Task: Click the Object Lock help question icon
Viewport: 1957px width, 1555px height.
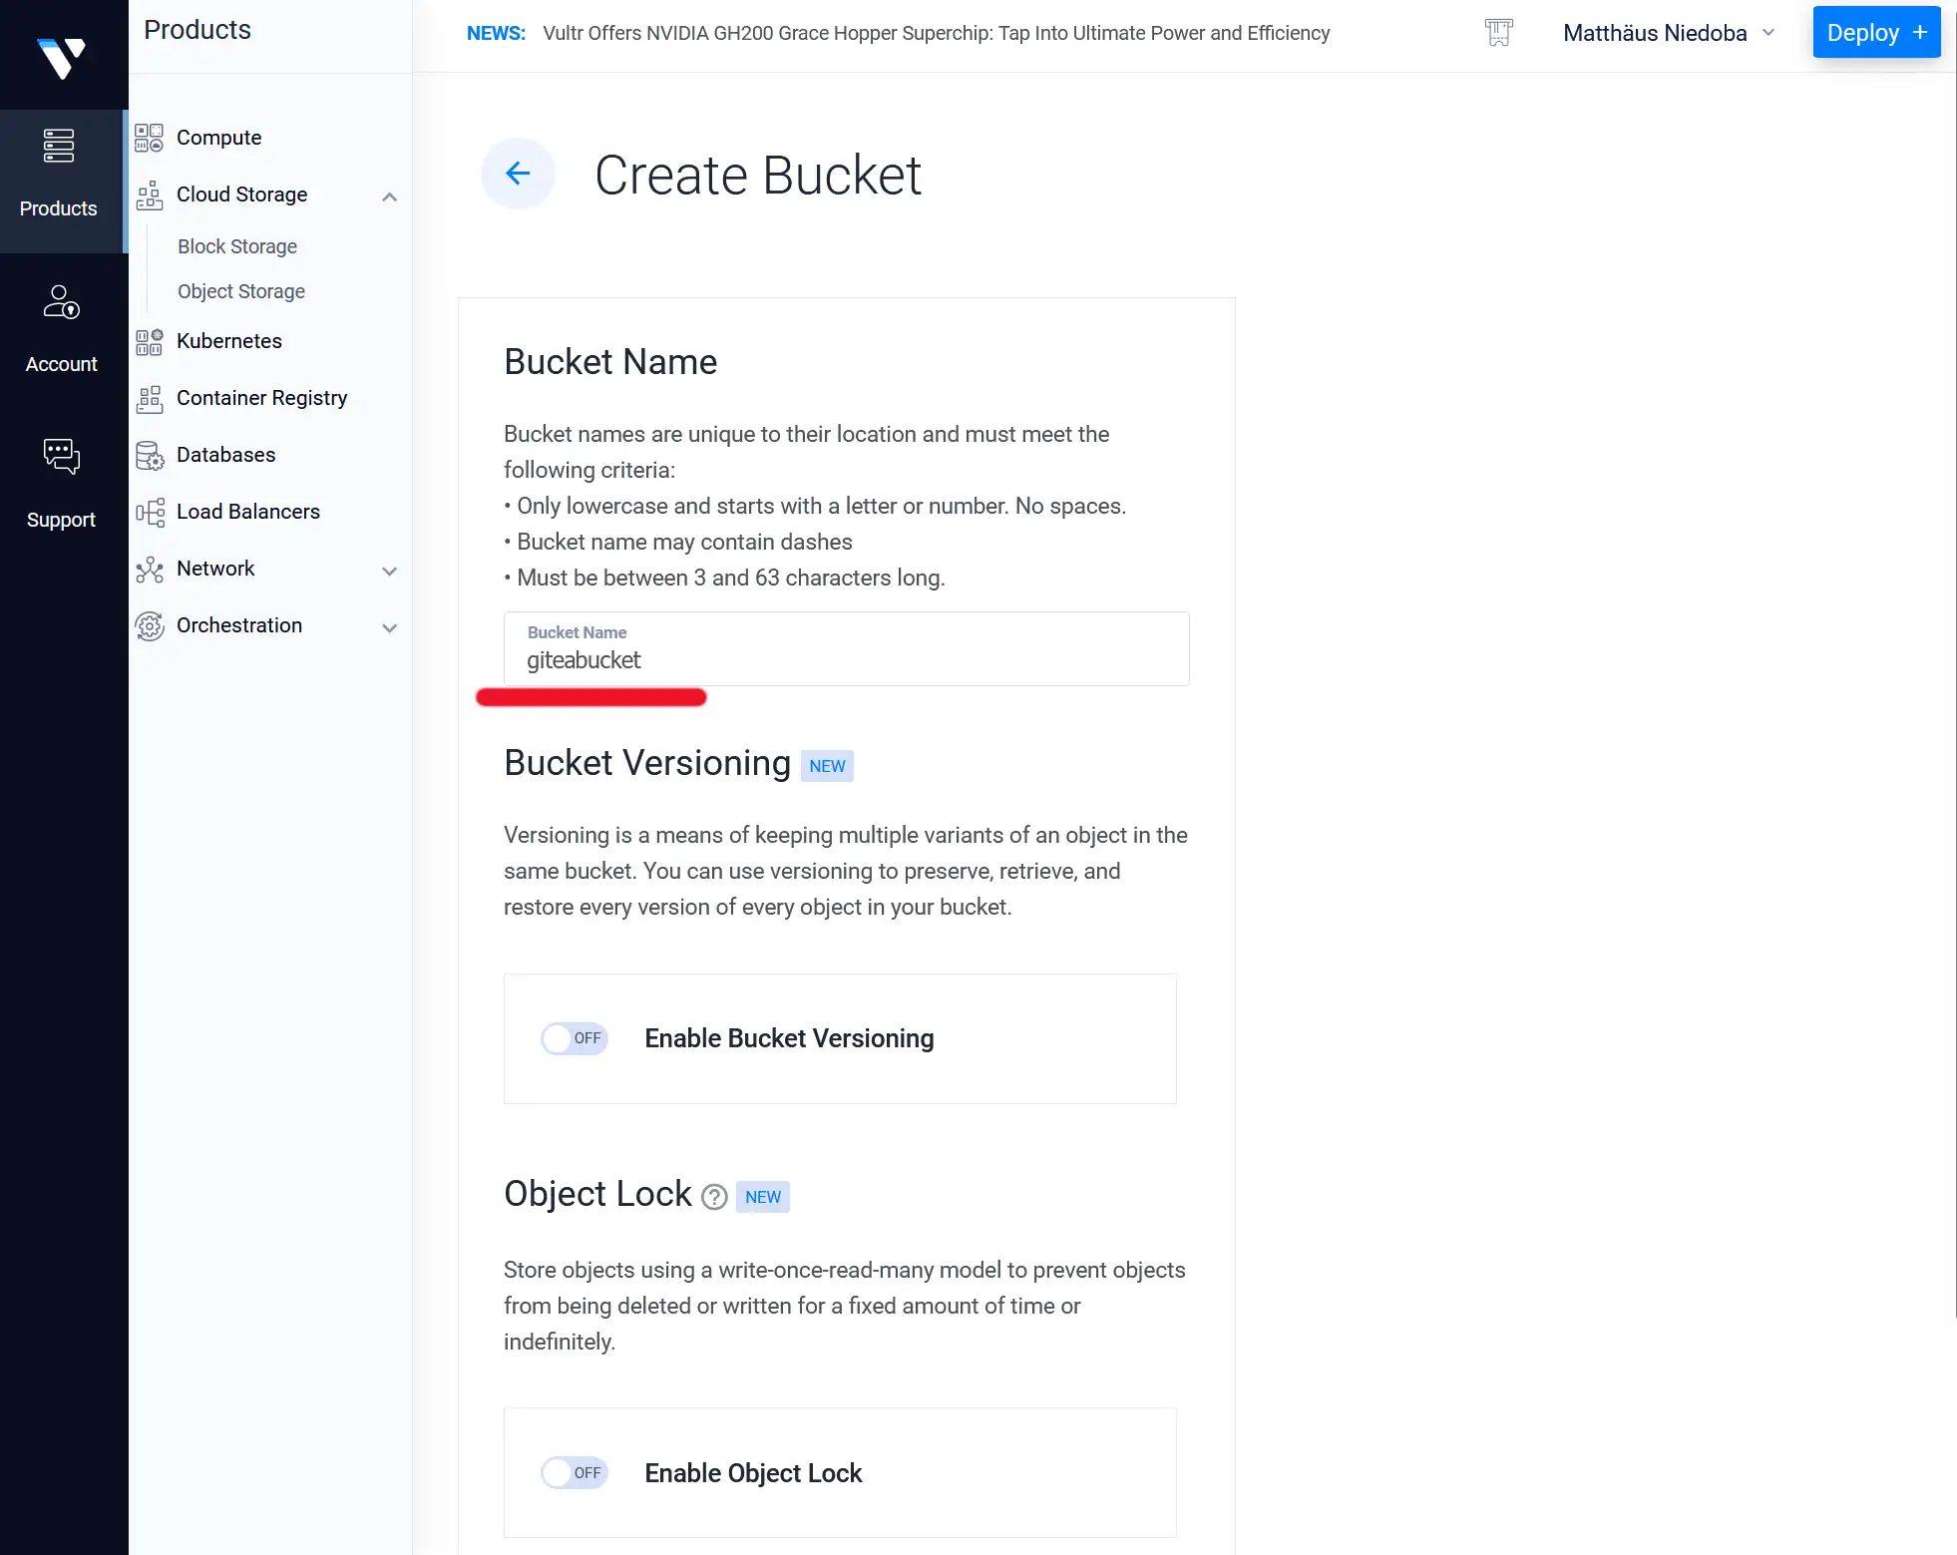Action: 714,1197
